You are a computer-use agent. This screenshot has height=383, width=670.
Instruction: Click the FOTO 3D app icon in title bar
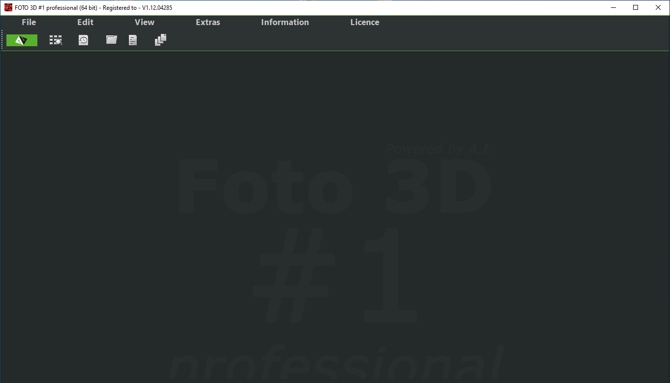click(x=8, y=7)
